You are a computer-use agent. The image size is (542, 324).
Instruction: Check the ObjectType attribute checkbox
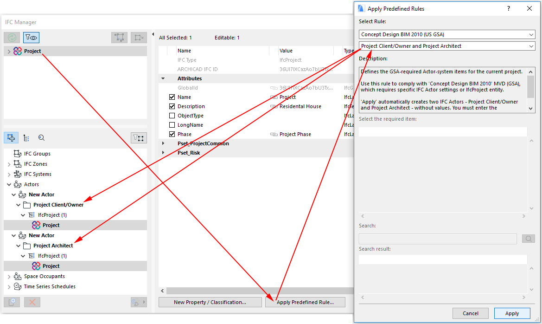tap(172, 116)
